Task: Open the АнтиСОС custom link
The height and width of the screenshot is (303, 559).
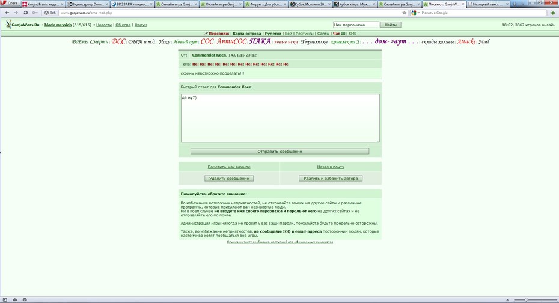Action: (232, 41)
